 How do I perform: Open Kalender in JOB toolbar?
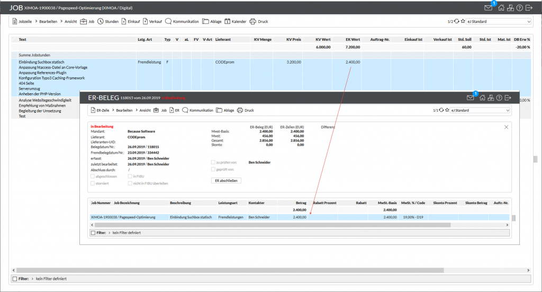[x=236, y=21]
